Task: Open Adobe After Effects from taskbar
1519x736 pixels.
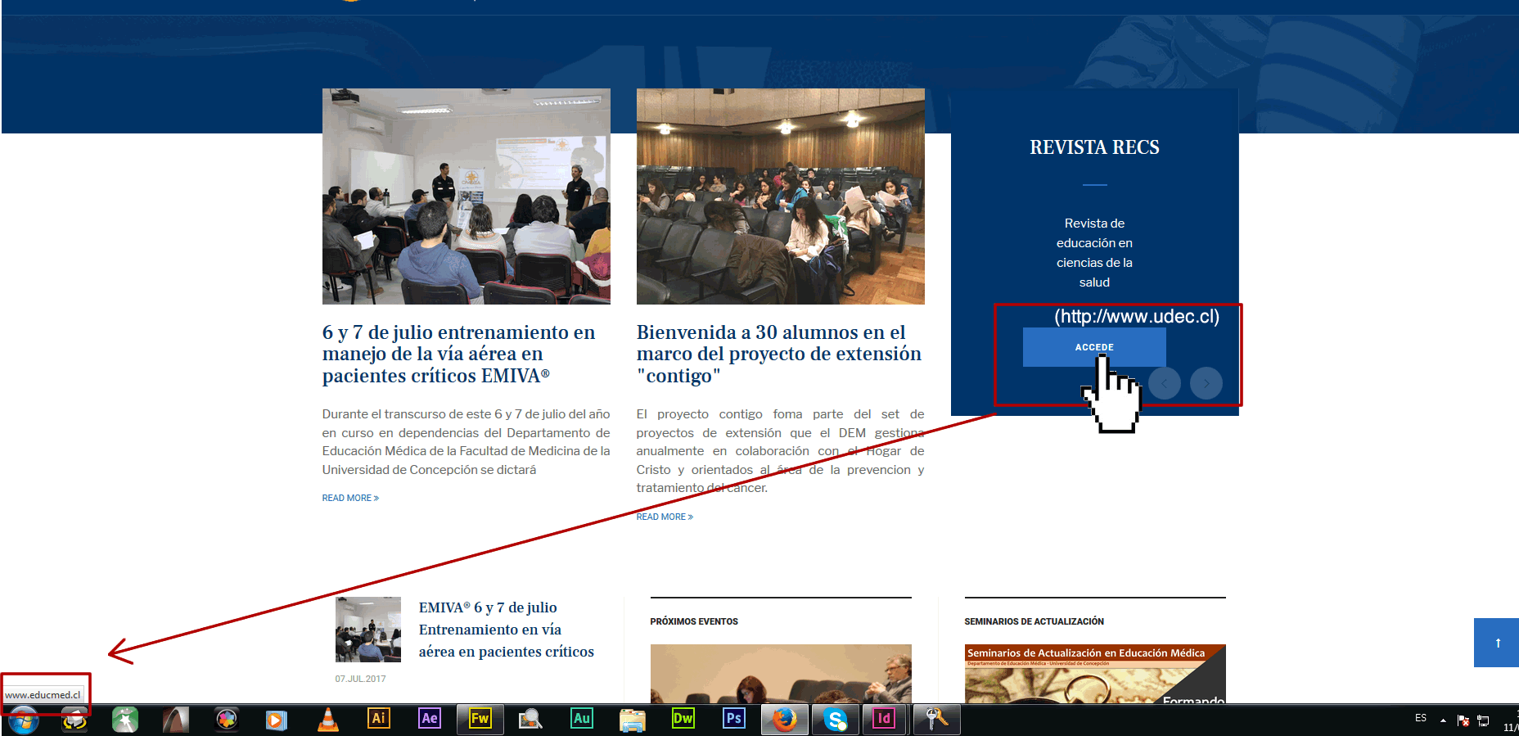Action: click(x=429, y=718)
